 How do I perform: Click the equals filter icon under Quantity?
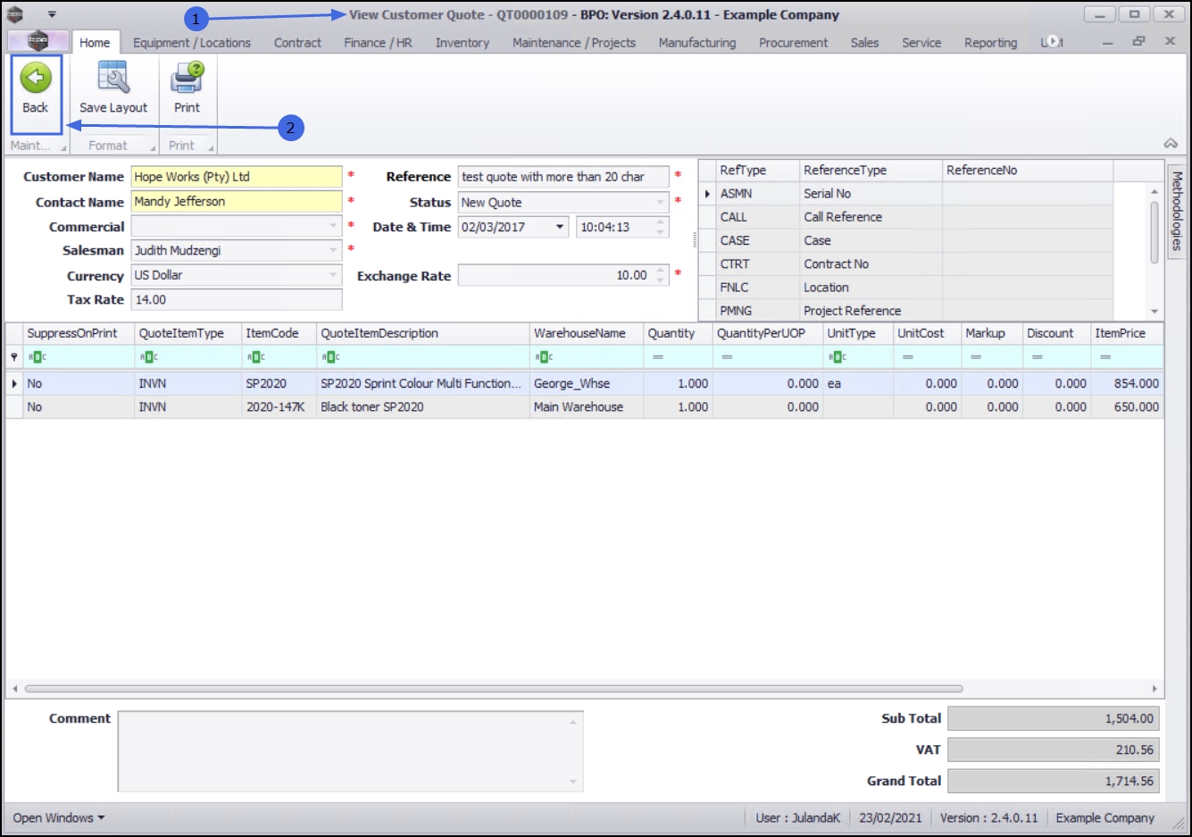click(657, 357)
